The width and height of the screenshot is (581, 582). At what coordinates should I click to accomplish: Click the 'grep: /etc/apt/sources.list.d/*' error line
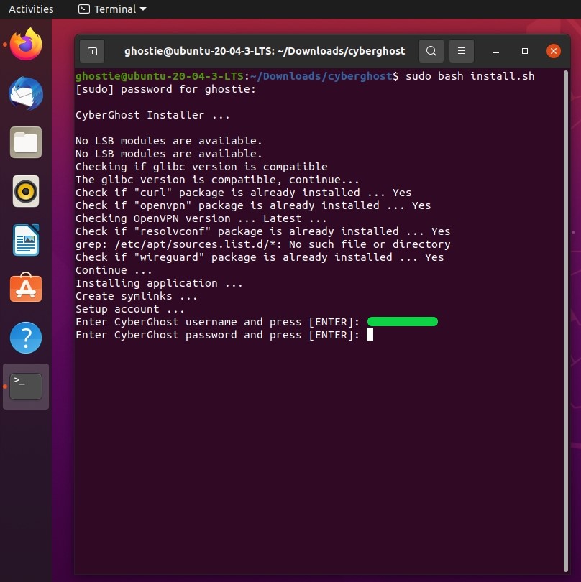coord(262,244)
